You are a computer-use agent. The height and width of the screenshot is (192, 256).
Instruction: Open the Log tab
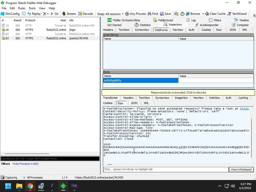coord(191,20)
